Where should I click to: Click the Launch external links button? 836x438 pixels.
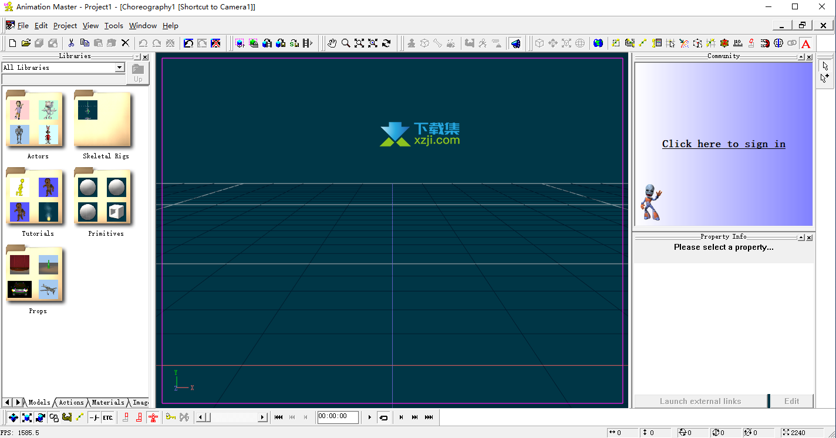point(700,401)
